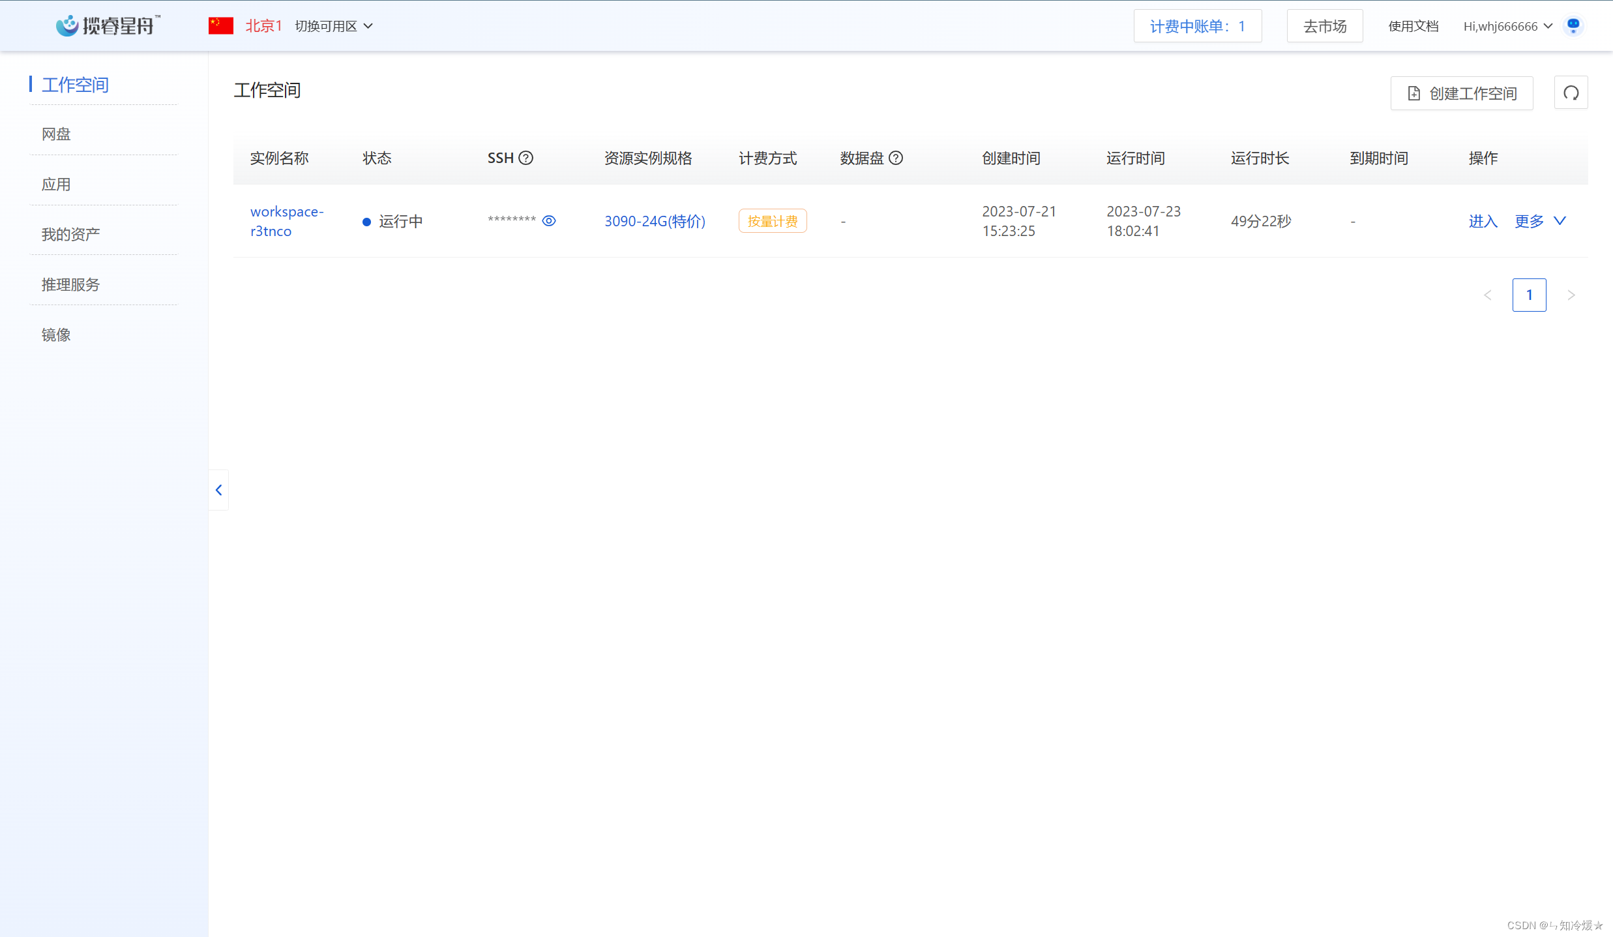1613x937 pixels.
Task: Click the robot avatar icon
Action: pyautogui.click(x=1573, y=26)
